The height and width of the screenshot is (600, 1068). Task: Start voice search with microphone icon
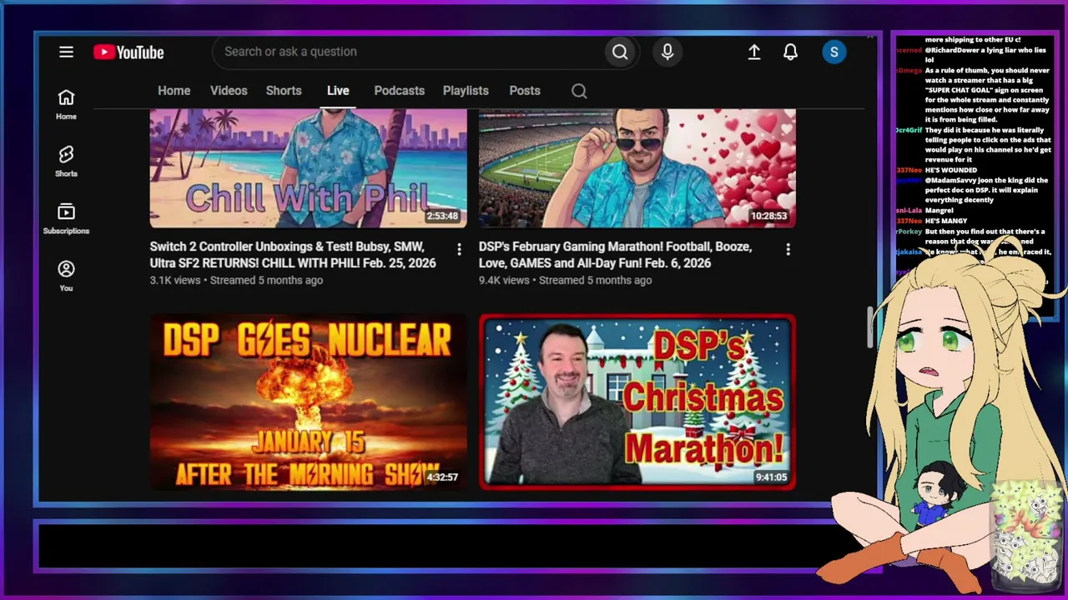[x=667, y=52]
